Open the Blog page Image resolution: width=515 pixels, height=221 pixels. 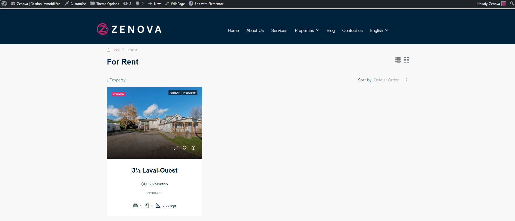[x=330, y=30]
